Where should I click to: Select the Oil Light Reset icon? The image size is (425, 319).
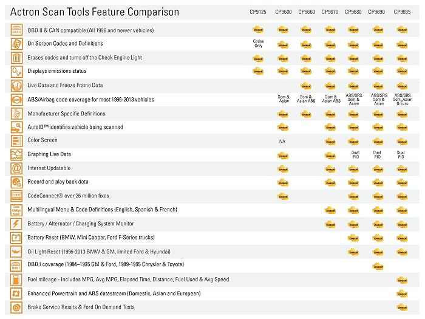(16, 251)
